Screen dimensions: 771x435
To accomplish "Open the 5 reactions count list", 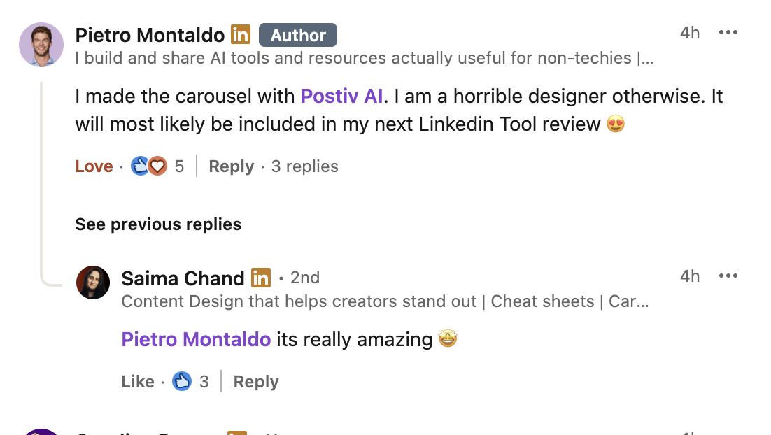I will pos(179,166).
